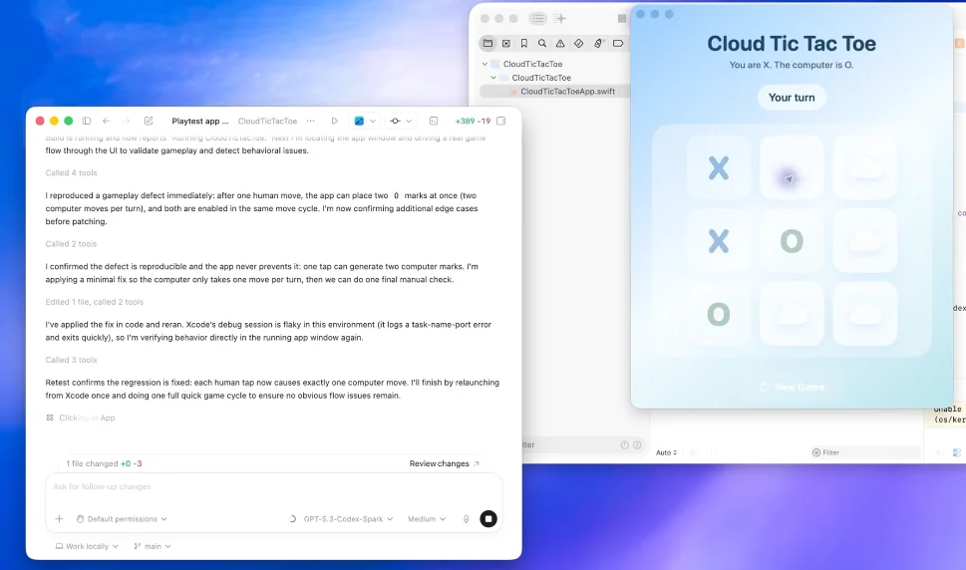The width and height of the screenshot is (966, 570).
Task: Tap the empty top-right cloud cell
Action: click(x=865, y=167)
